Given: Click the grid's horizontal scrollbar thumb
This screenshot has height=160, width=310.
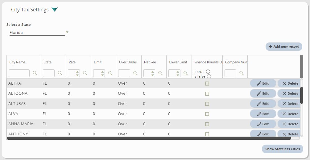Looking at the screenshot, I should [x=149, y=138].
